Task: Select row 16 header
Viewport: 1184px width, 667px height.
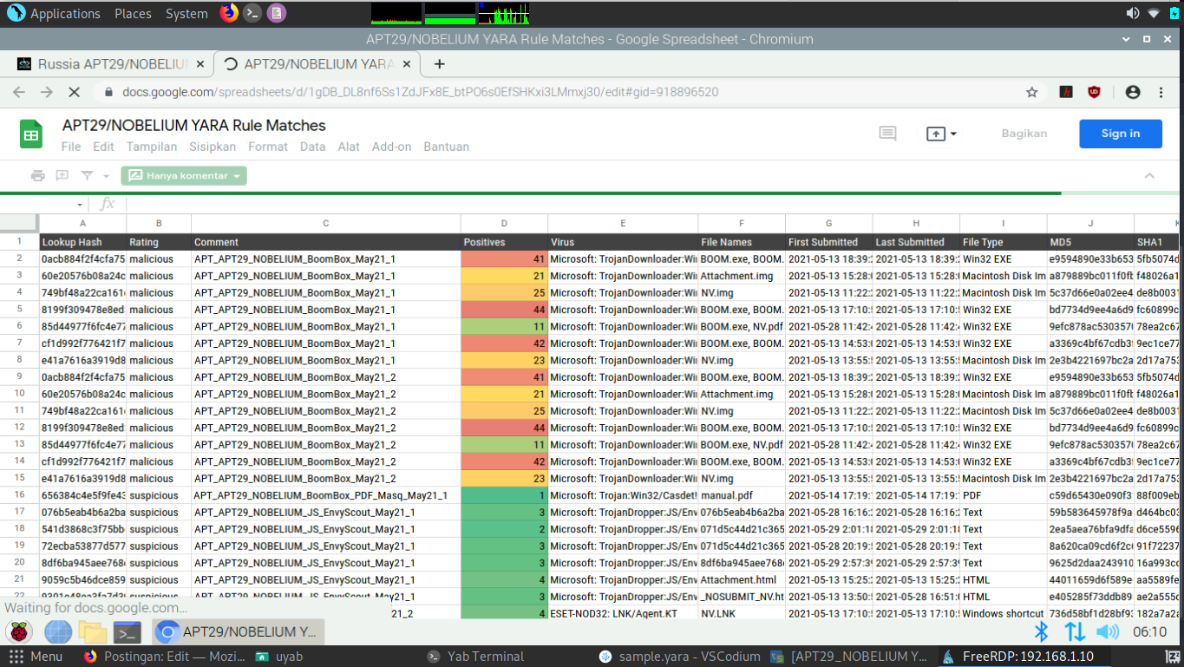Action: [19, 495]
